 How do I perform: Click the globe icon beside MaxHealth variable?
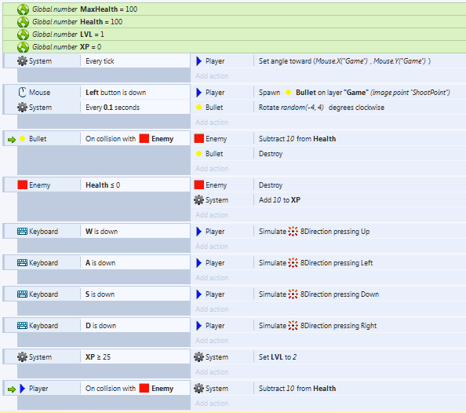(23, 9)
